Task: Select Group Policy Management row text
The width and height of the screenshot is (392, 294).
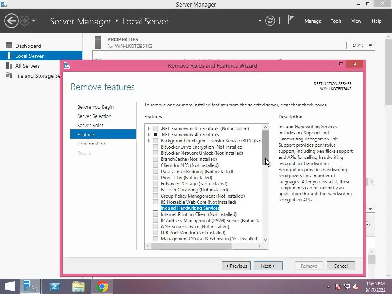Action: pyautogui.click(x=203, y=196)
